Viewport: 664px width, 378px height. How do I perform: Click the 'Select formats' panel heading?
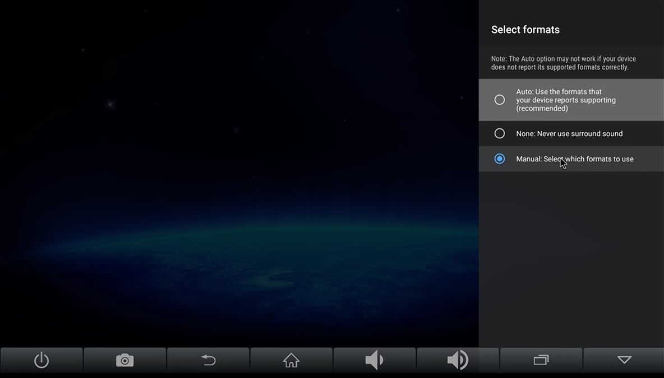click(525, 30)
